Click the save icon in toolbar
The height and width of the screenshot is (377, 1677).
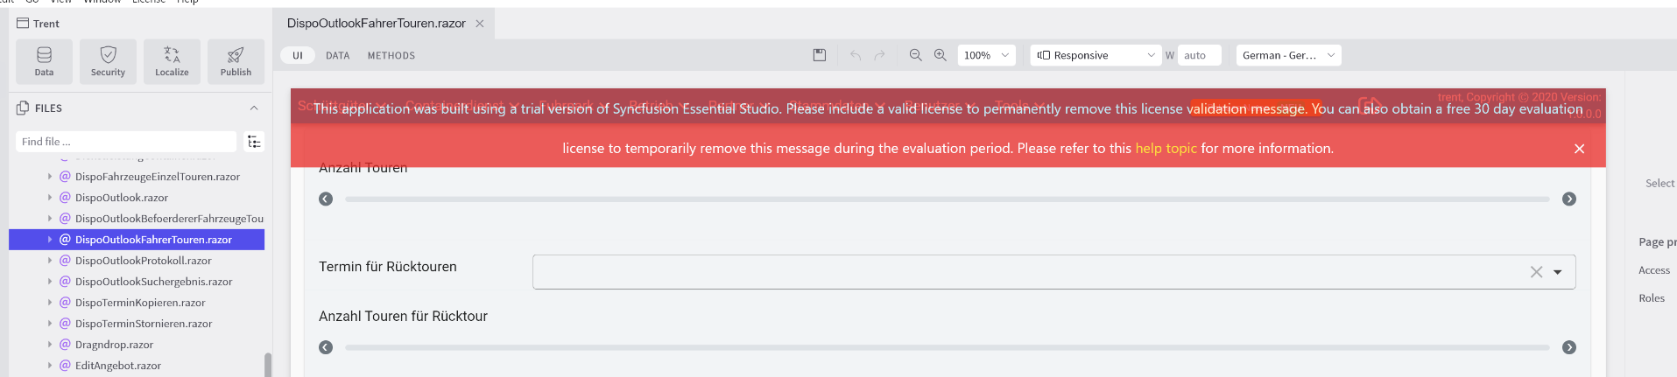point(820,55)
